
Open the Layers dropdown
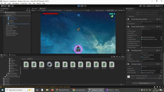[150, 6]
